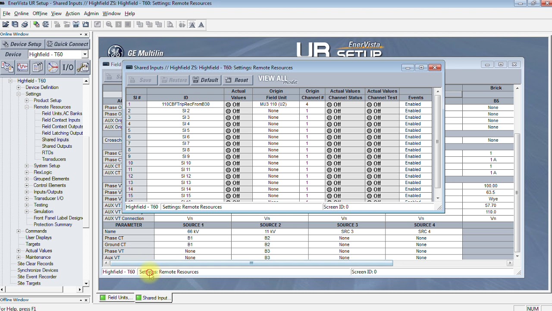Expand the Commands tree node
The width and height of the screenshot is (552, 311).
point(19,231)
